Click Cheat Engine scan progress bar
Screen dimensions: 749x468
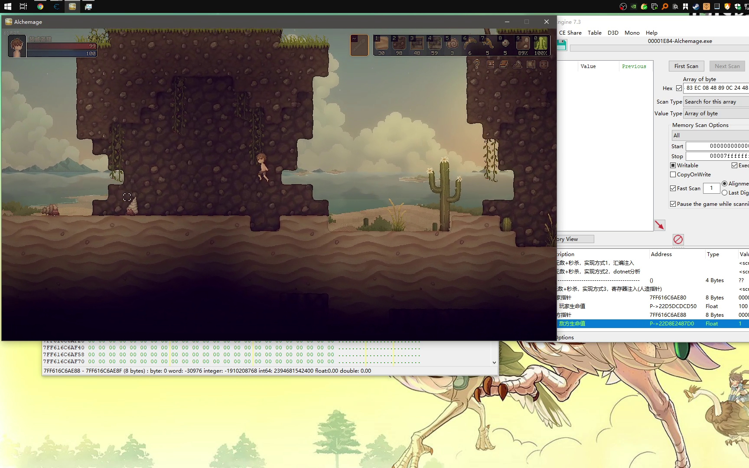click(659, 48)
